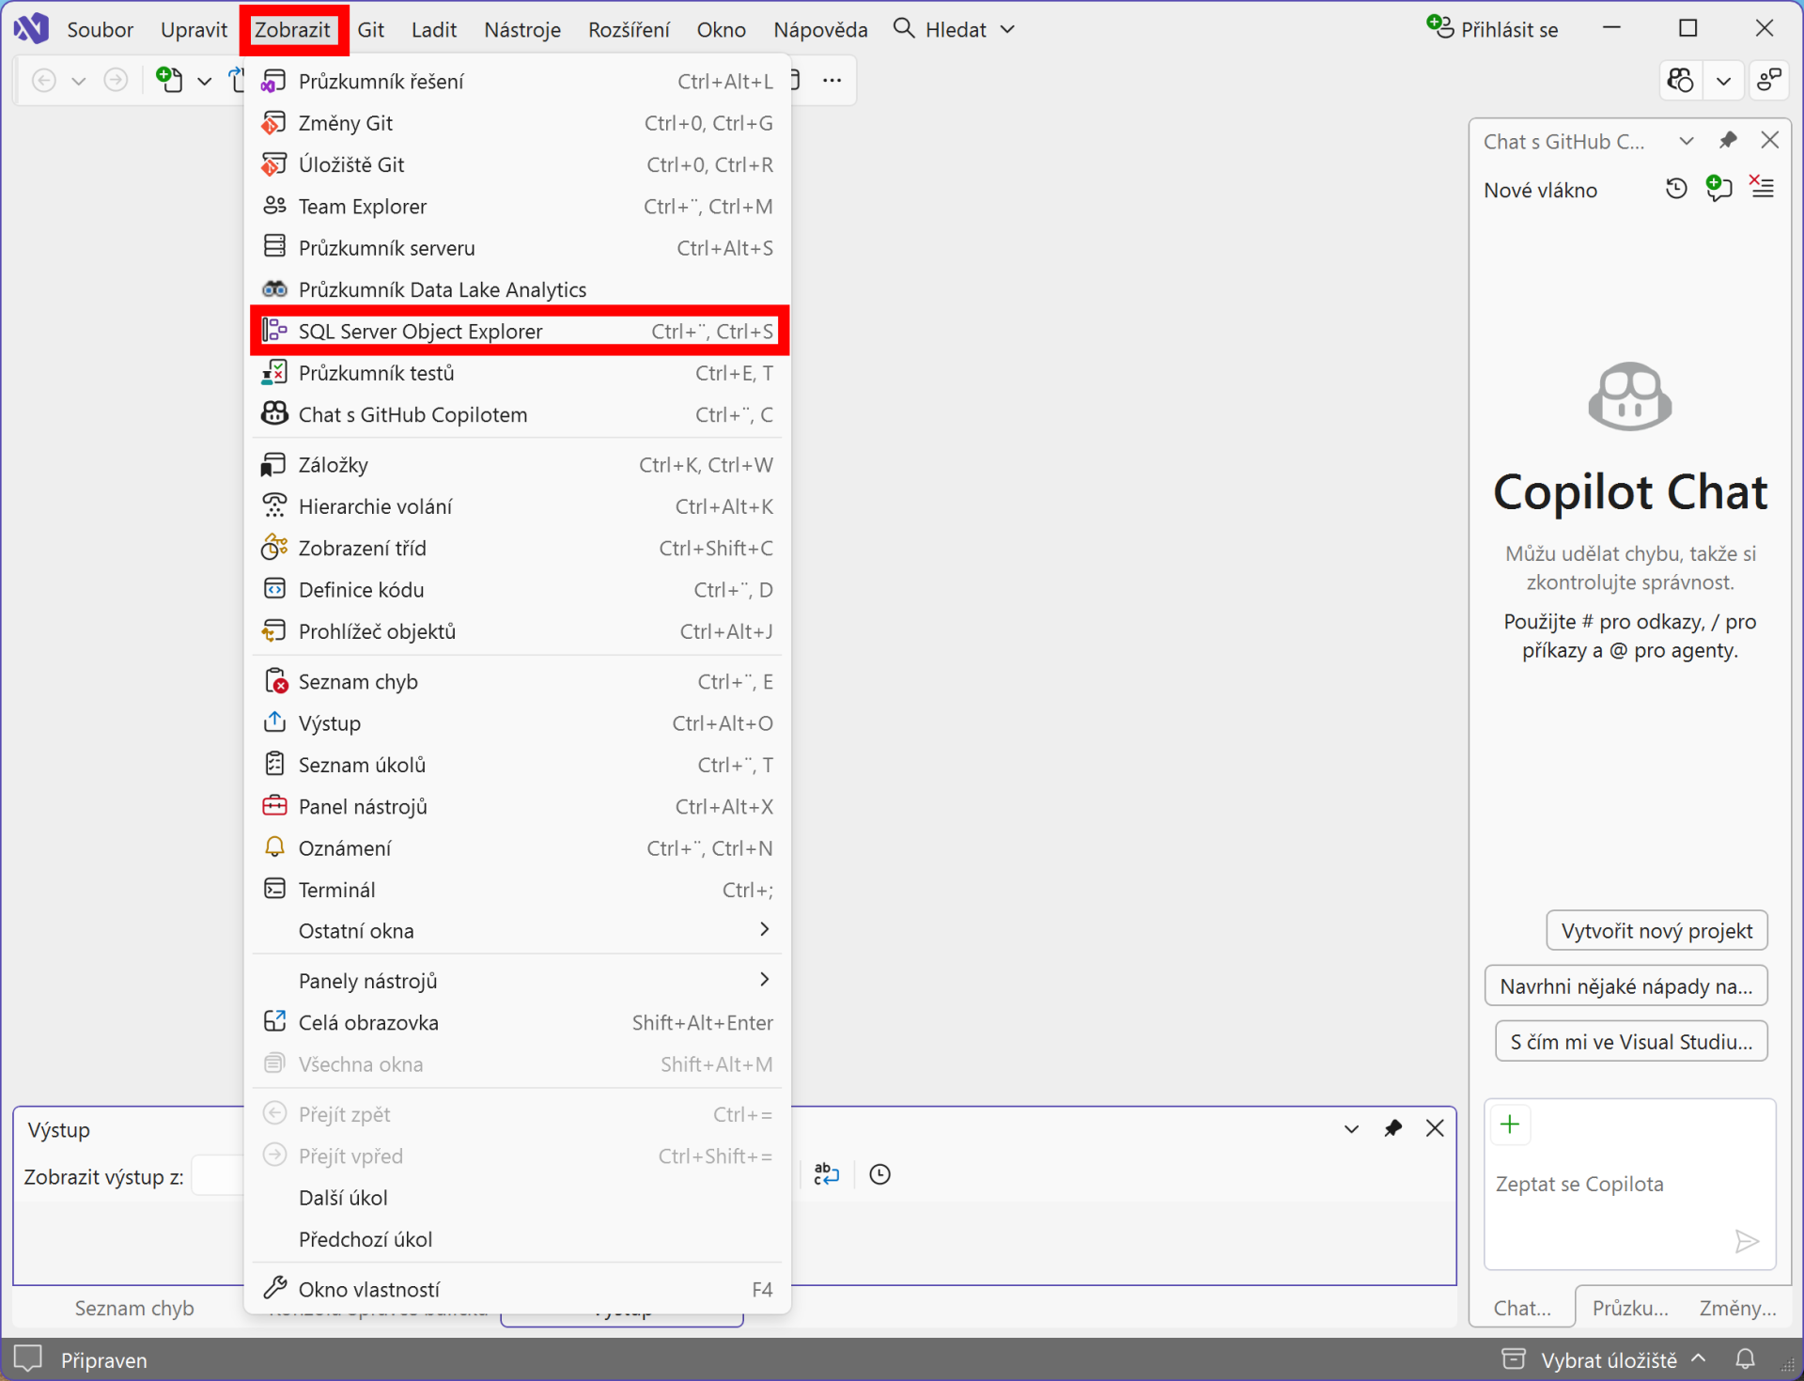Screen dimensions: 1804x1381
Task: Click the Terminál icon
Action: (x=274, y=889)
